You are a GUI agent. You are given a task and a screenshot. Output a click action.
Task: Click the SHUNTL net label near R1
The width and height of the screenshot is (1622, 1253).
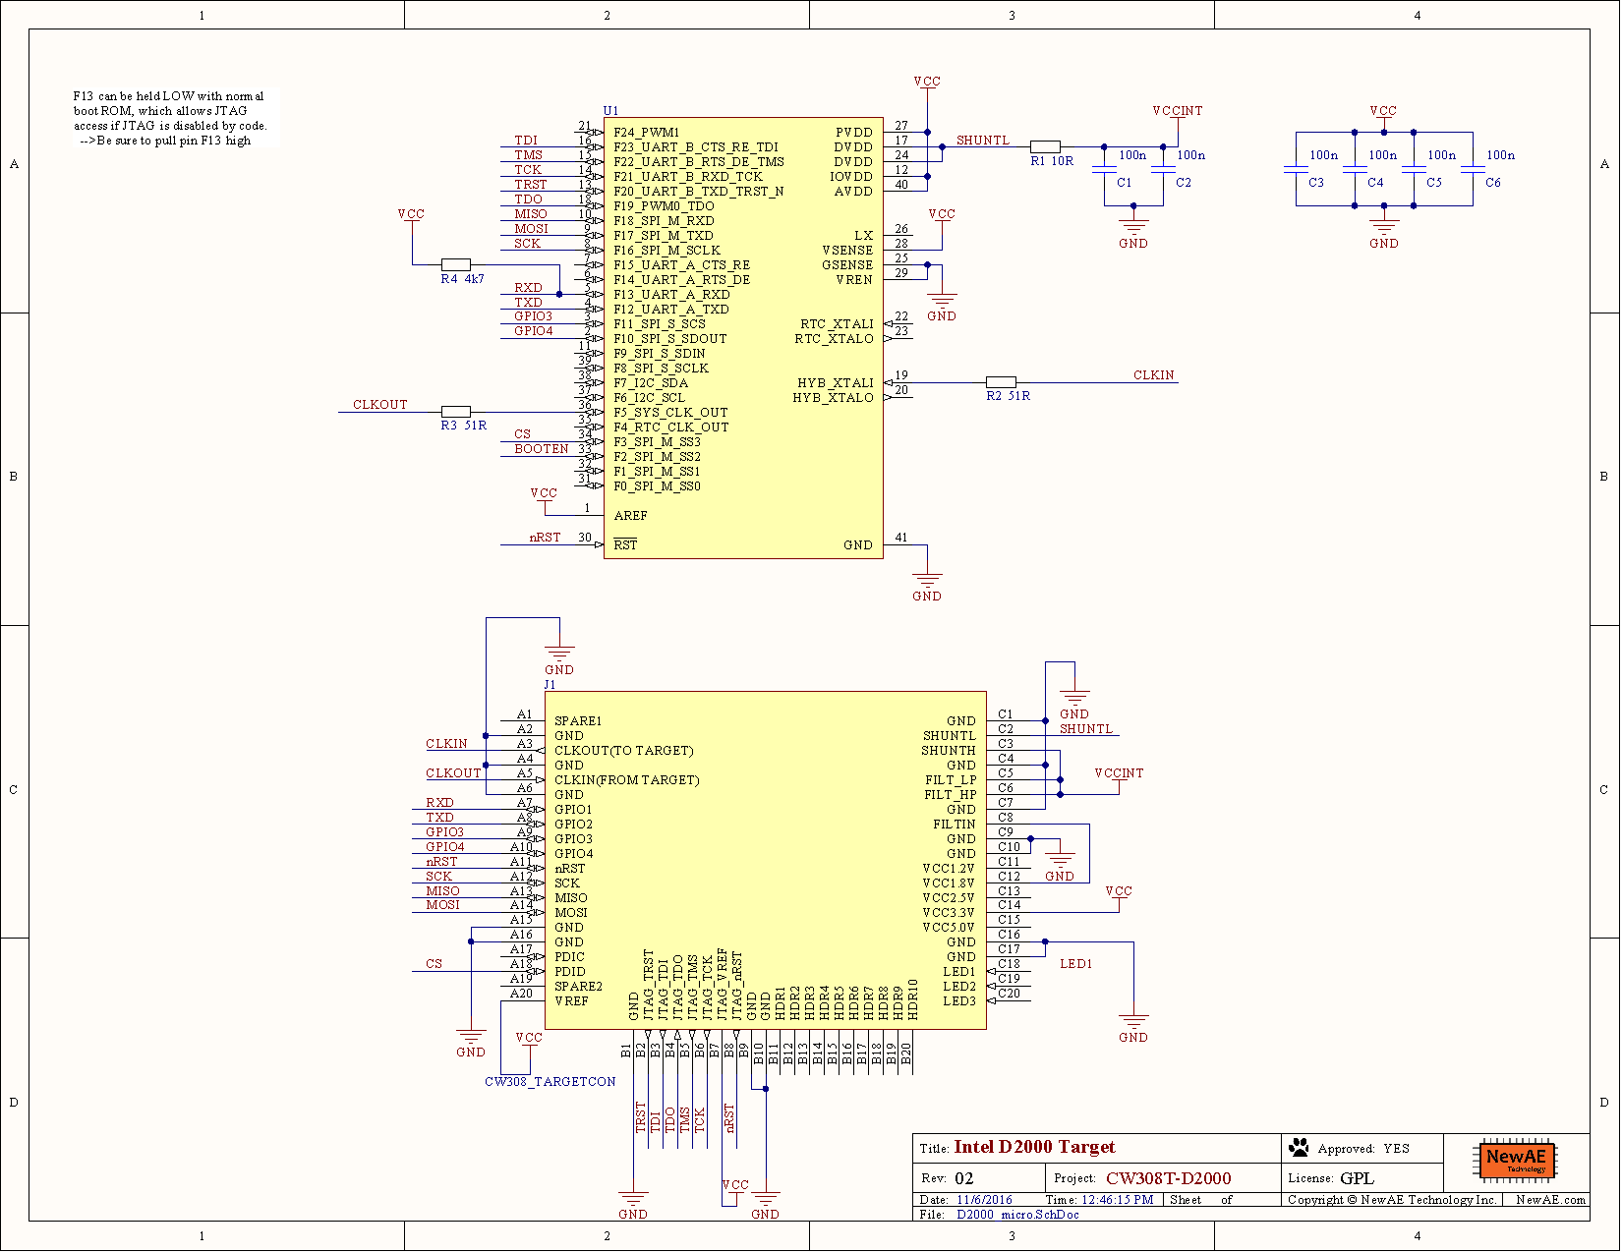pyautogui.click(x=982, y=141)
